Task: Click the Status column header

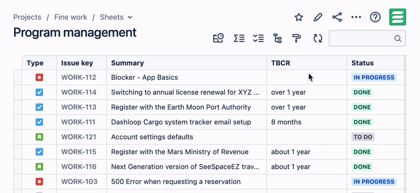Action: [x=376, y=63]
